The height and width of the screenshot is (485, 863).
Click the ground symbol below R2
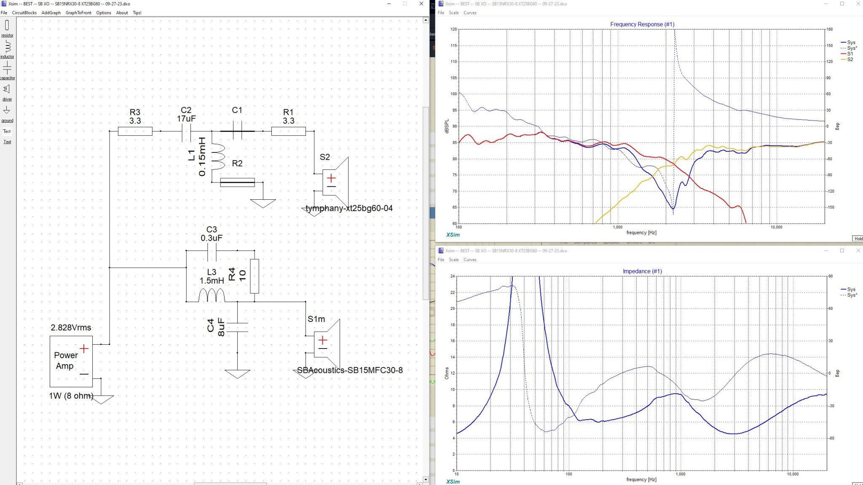point(263,204)
